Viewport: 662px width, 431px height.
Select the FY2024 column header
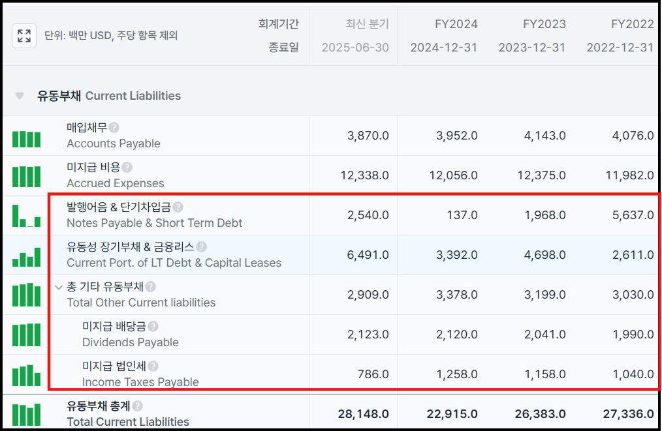click(x=456, y=24)
